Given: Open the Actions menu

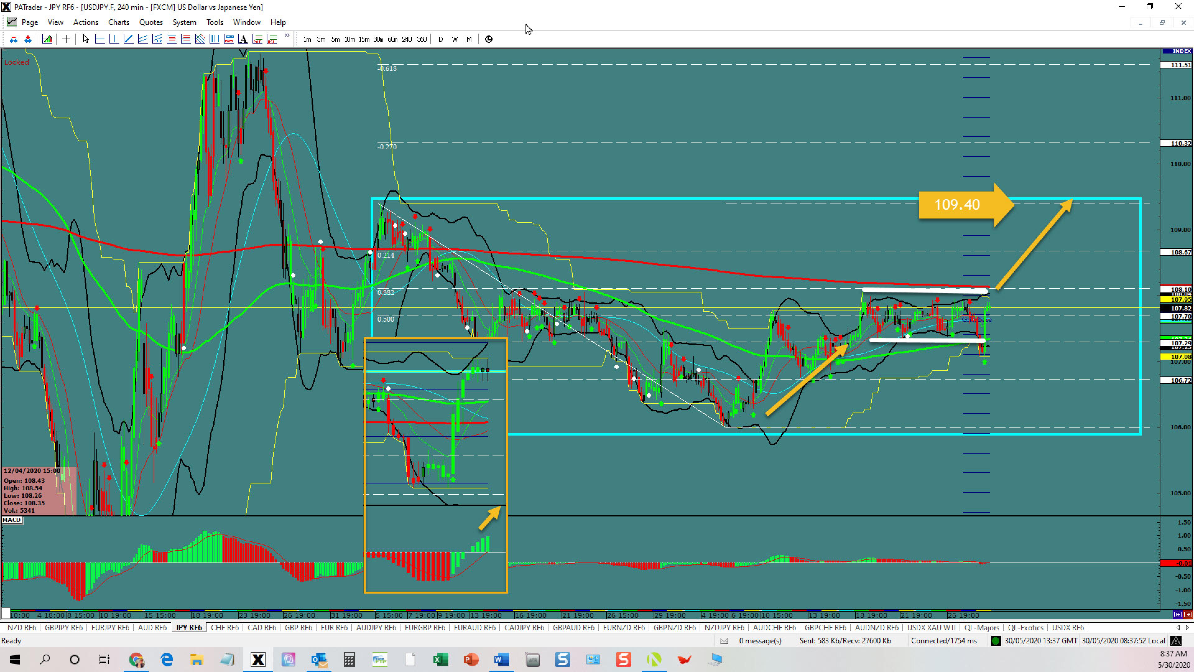Looking at the screenshot, I should pos(86,22).
